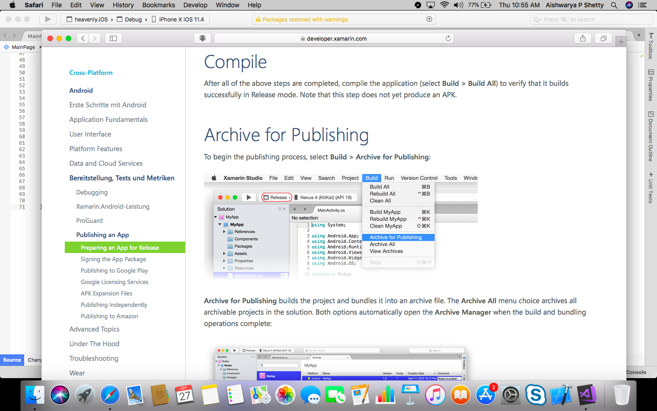Open Notification Center in menu bar

(x=642, y=5)
